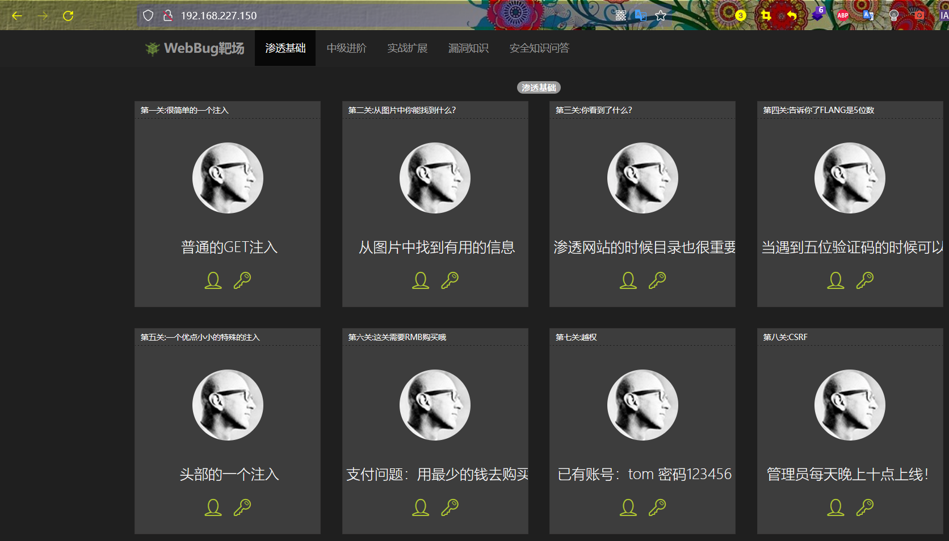The width and height of the screenshot is (949, 541).
Task: Open avatar image of 第三关 card
Action: pyautogui.click(x=643, y=178)
